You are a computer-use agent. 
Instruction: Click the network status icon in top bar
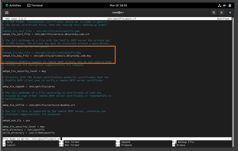[x=219, y=6]
